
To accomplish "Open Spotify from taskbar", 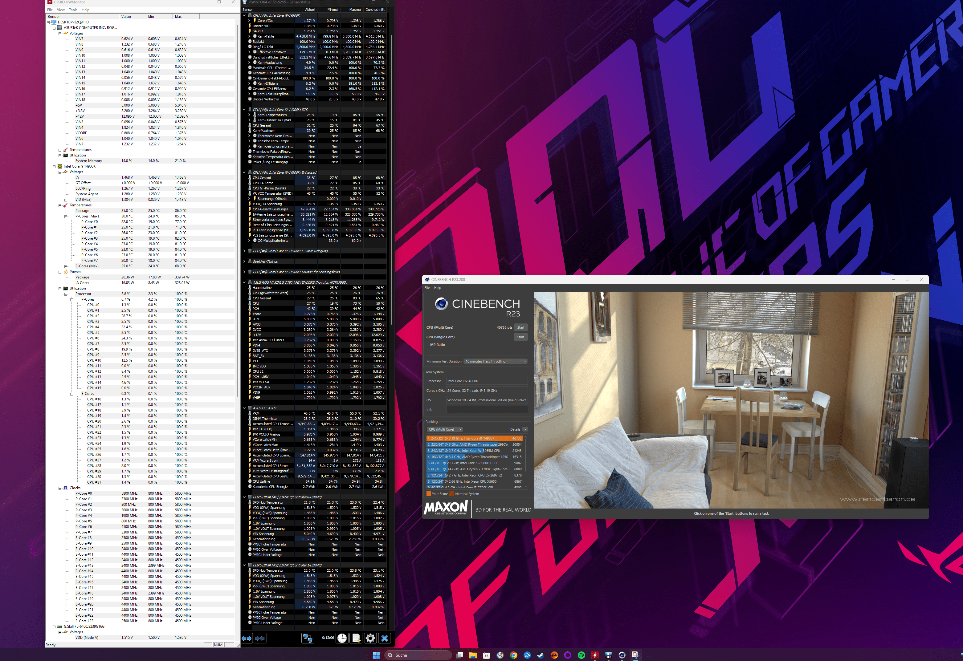I will (x=581, y=655).
